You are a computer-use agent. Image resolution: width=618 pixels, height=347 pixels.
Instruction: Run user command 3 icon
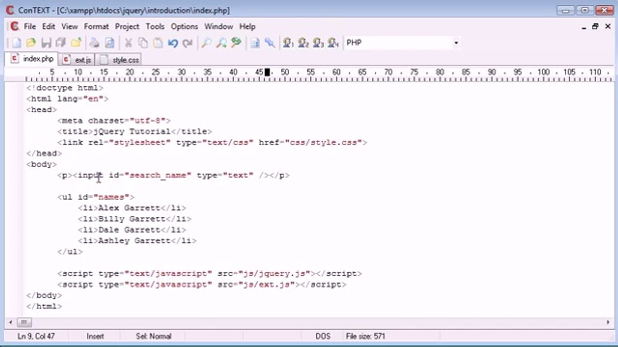click(318, 43)
